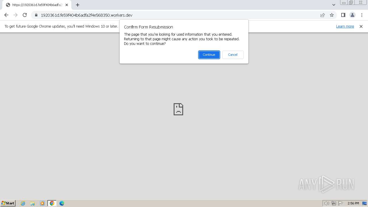
Task: Launch Microsoft Edge from taskbar
Action: pyautogui.click(x=62, y=203)
